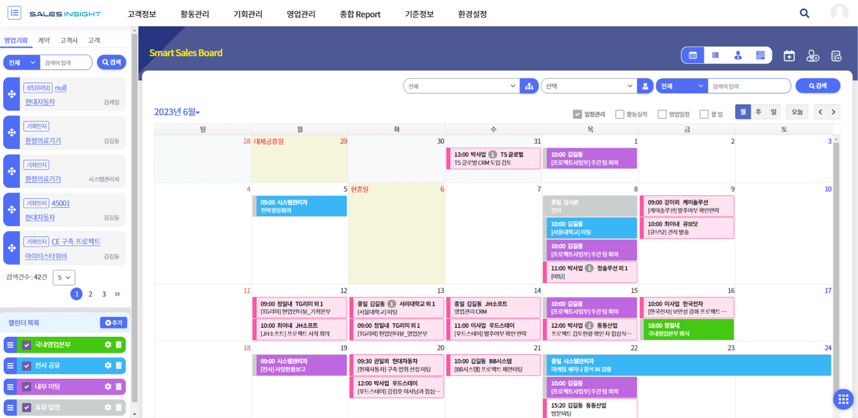Switch to list view icon in view switcher
Viewport: 858px width, 418px height.
[x=715, y=55]
